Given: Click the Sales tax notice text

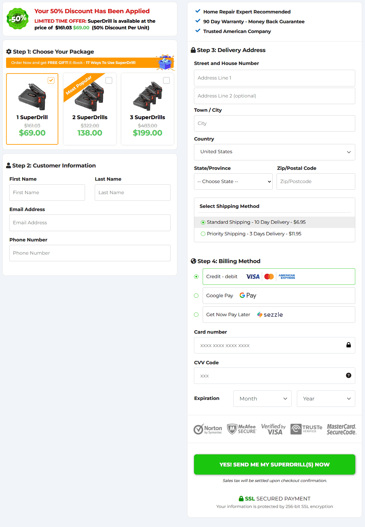Looking at the screenshot, I should pyautogui.click(x=275, y=481).
